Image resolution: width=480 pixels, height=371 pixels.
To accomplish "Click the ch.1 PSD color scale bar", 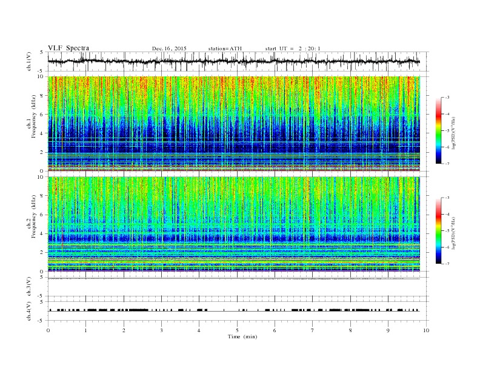I will click(x=439, y=130).
